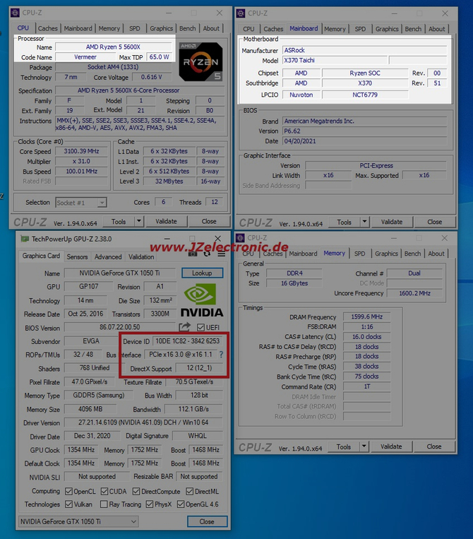Click the BIOS Date value 04/20/2021
473x539 pixels.
click(x=365, y=141)
